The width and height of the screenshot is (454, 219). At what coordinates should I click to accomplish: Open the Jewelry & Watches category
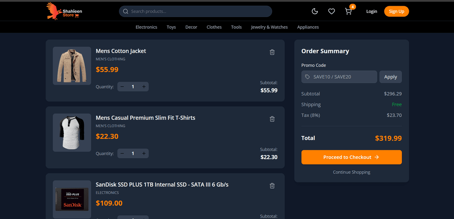point(269,27)
